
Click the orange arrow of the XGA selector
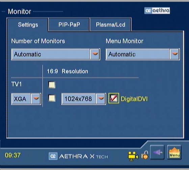[x=36, y=99]
